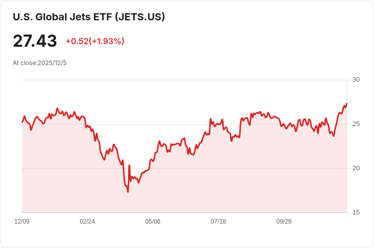Click the lowest point of the price line

(128, 192)
